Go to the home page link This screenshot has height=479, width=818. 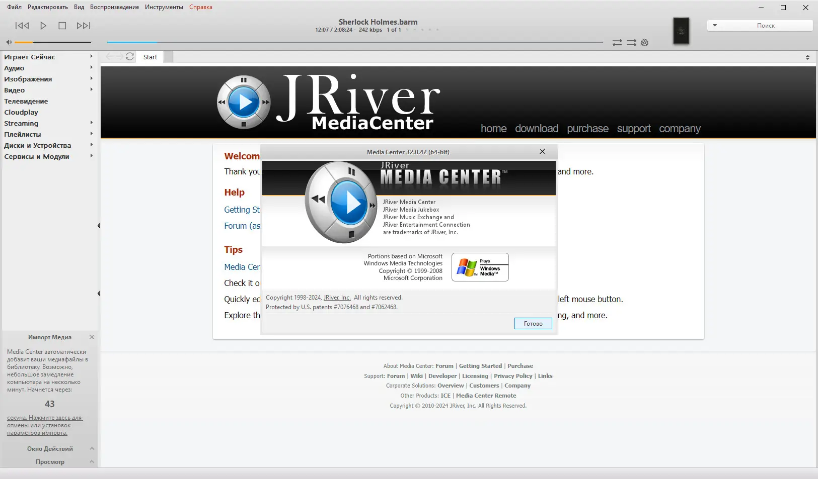coord(494,129)
